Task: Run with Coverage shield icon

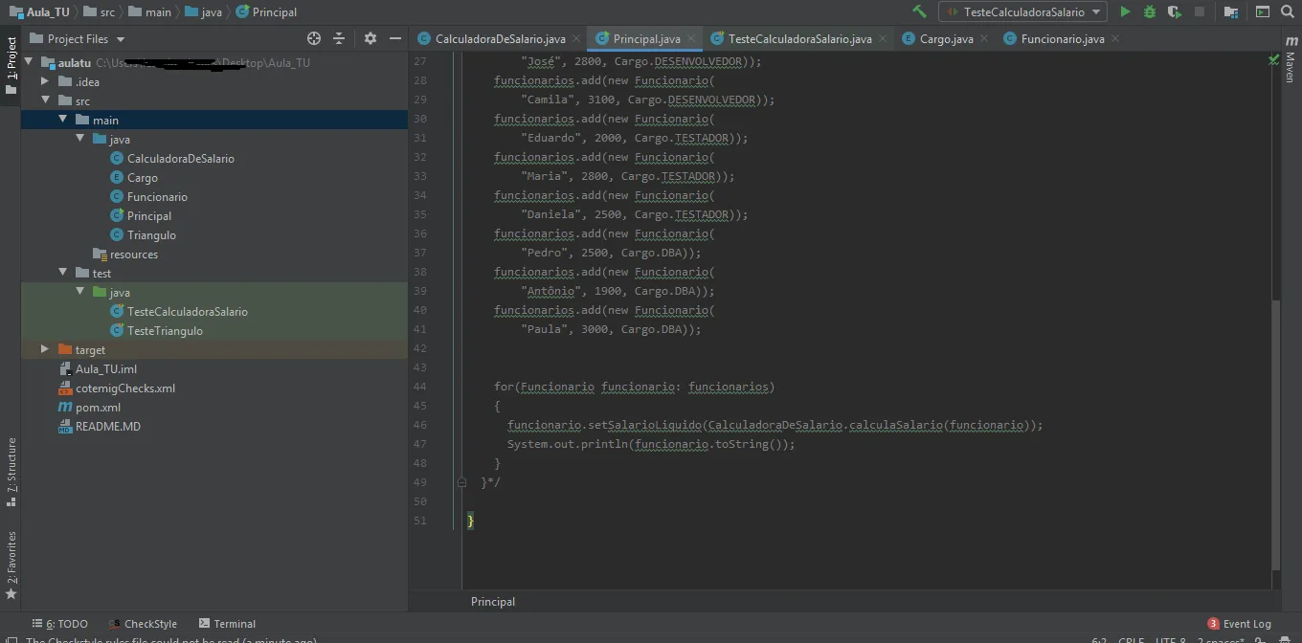Action: 1174,12
